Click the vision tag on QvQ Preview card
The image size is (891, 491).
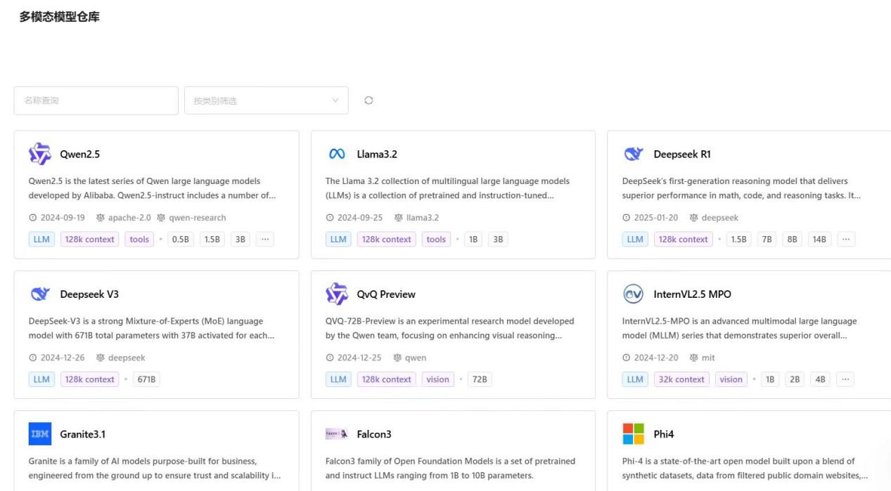(x=437, y=379)
